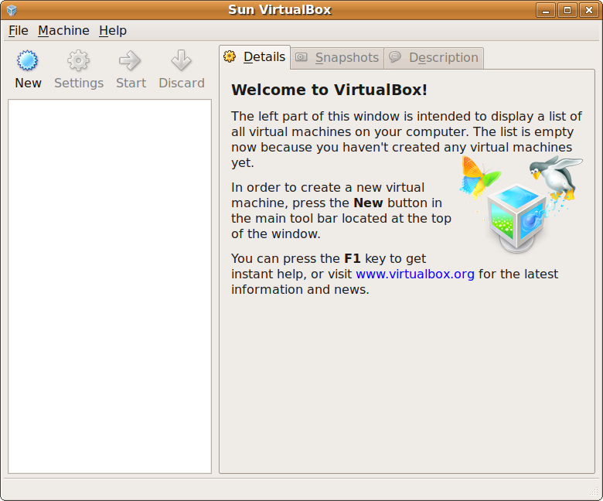Maximize the Sun VirtualBox window
Image resolution: width=603 pixels, height=501 pixels.
click(567, 10)
